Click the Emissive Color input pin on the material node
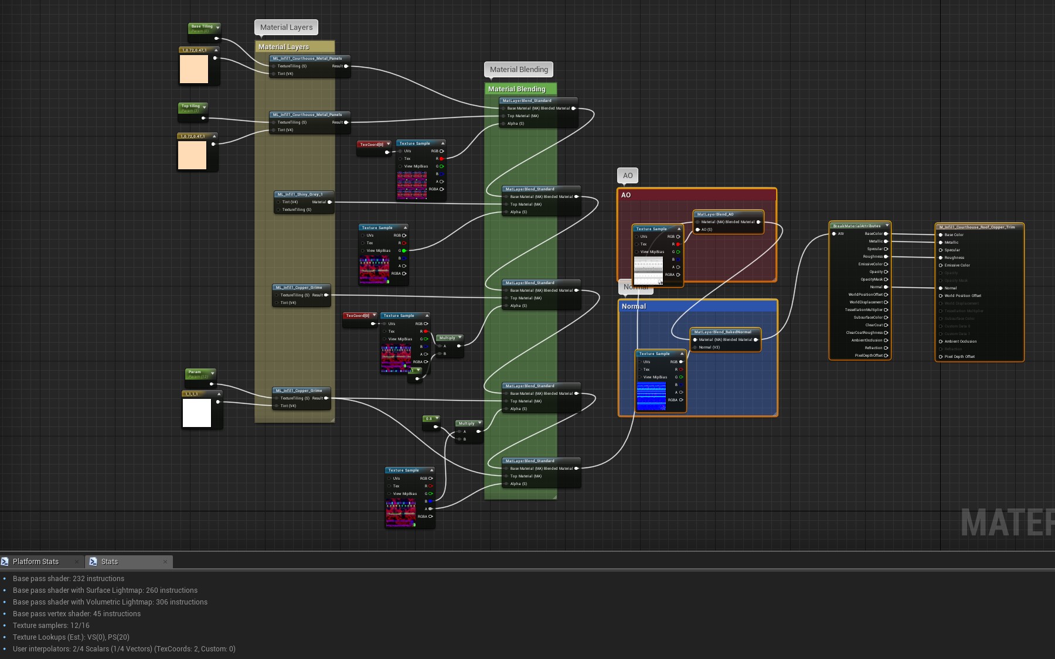Viewport: 1055px width, 659px height. coord(941,265)
